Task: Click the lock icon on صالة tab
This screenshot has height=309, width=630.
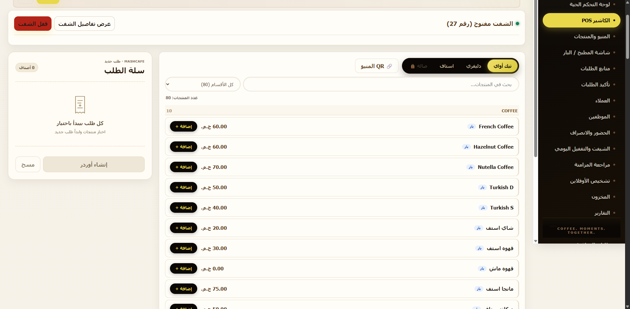Action: [413, 66]
